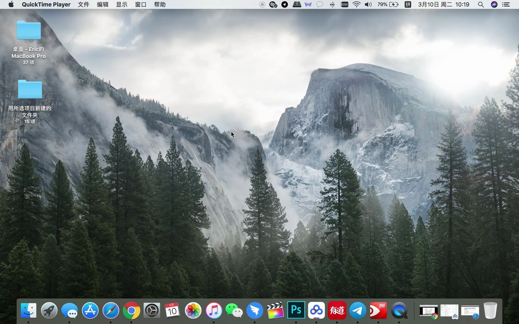Image resolution: width=519 pixels, height=324 pixels.
Task: Open Launchpad from the Dock
Action: [49, 310]
